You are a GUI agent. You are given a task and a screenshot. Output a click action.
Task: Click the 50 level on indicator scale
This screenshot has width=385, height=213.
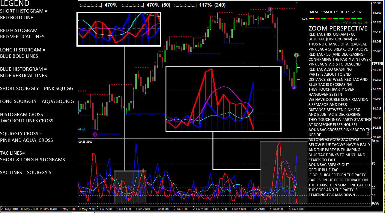[374, 164]
